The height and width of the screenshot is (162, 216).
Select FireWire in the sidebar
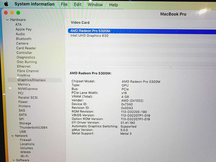24,76
